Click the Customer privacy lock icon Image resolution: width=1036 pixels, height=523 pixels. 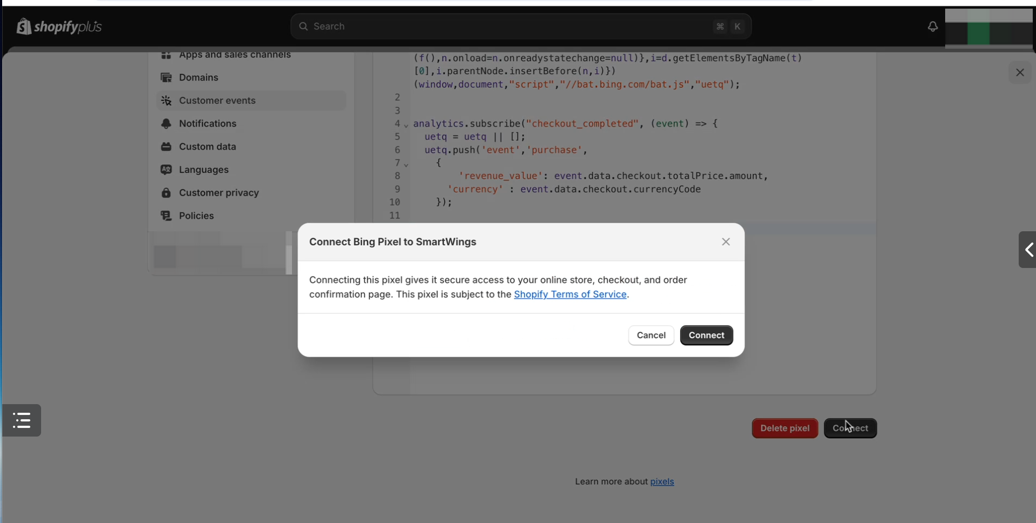[166, 193]
